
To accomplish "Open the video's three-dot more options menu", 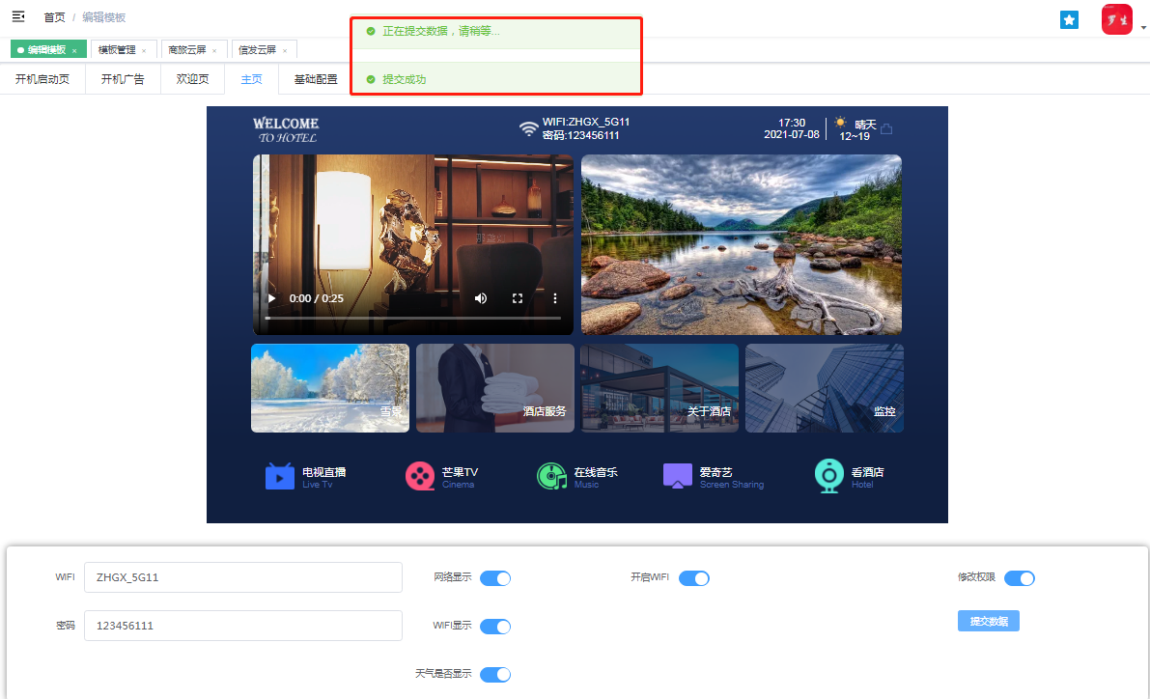I will click(555, 298).
